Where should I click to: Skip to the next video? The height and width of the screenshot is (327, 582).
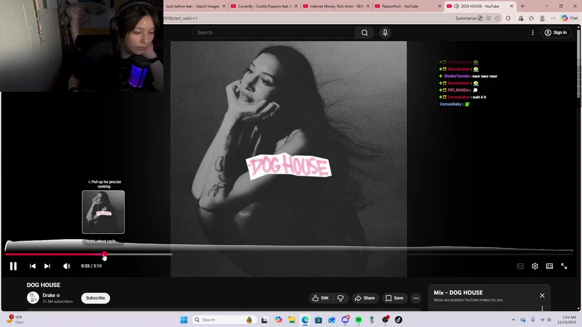tap(47, 266)
